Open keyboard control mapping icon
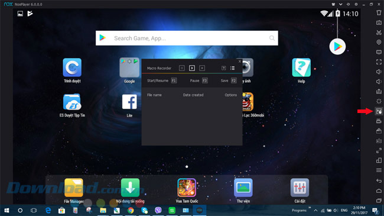The image size is (384, 216). click(x=379, y=22)
